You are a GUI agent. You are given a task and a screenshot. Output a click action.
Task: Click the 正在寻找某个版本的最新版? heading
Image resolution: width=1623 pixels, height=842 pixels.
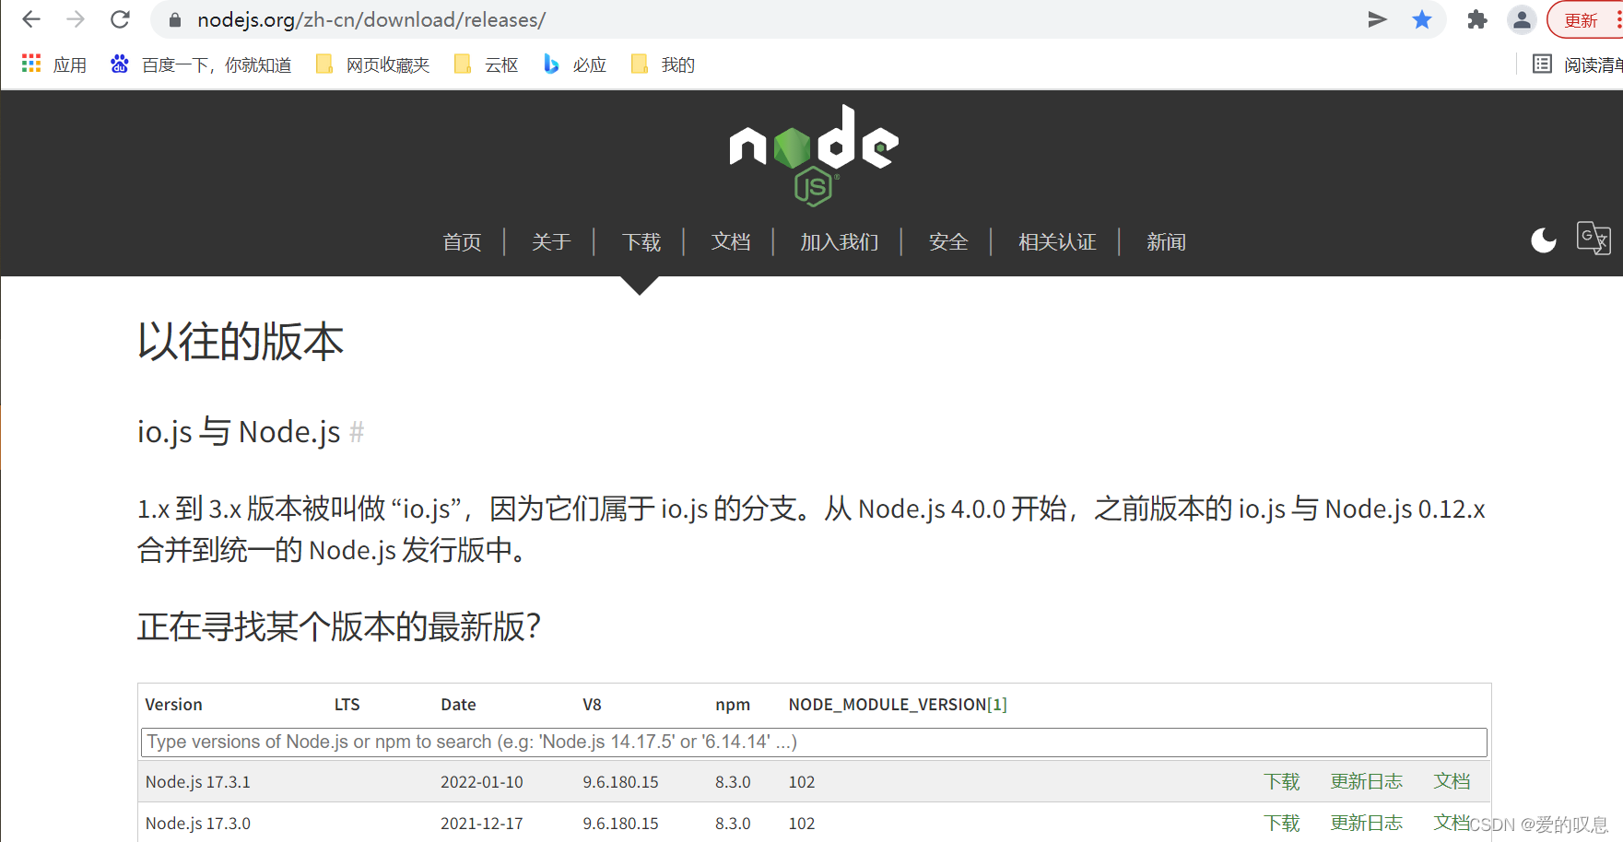pyautogui.click(x=338, y=626)
